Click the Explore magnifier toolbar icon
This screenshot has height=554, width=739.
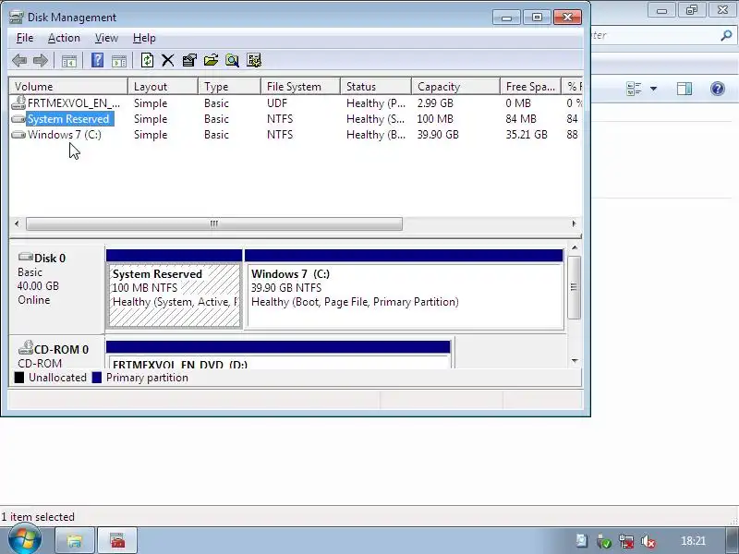pyautogui.click(x=232, y=60)
